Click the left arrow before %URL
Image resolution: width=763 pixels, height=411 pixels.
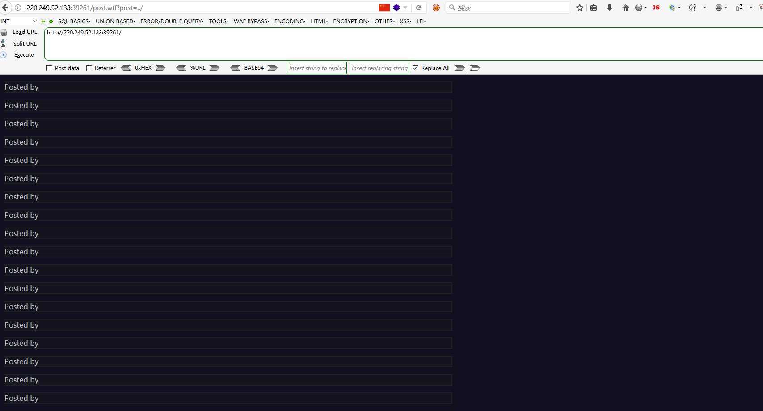pos(181,68)
